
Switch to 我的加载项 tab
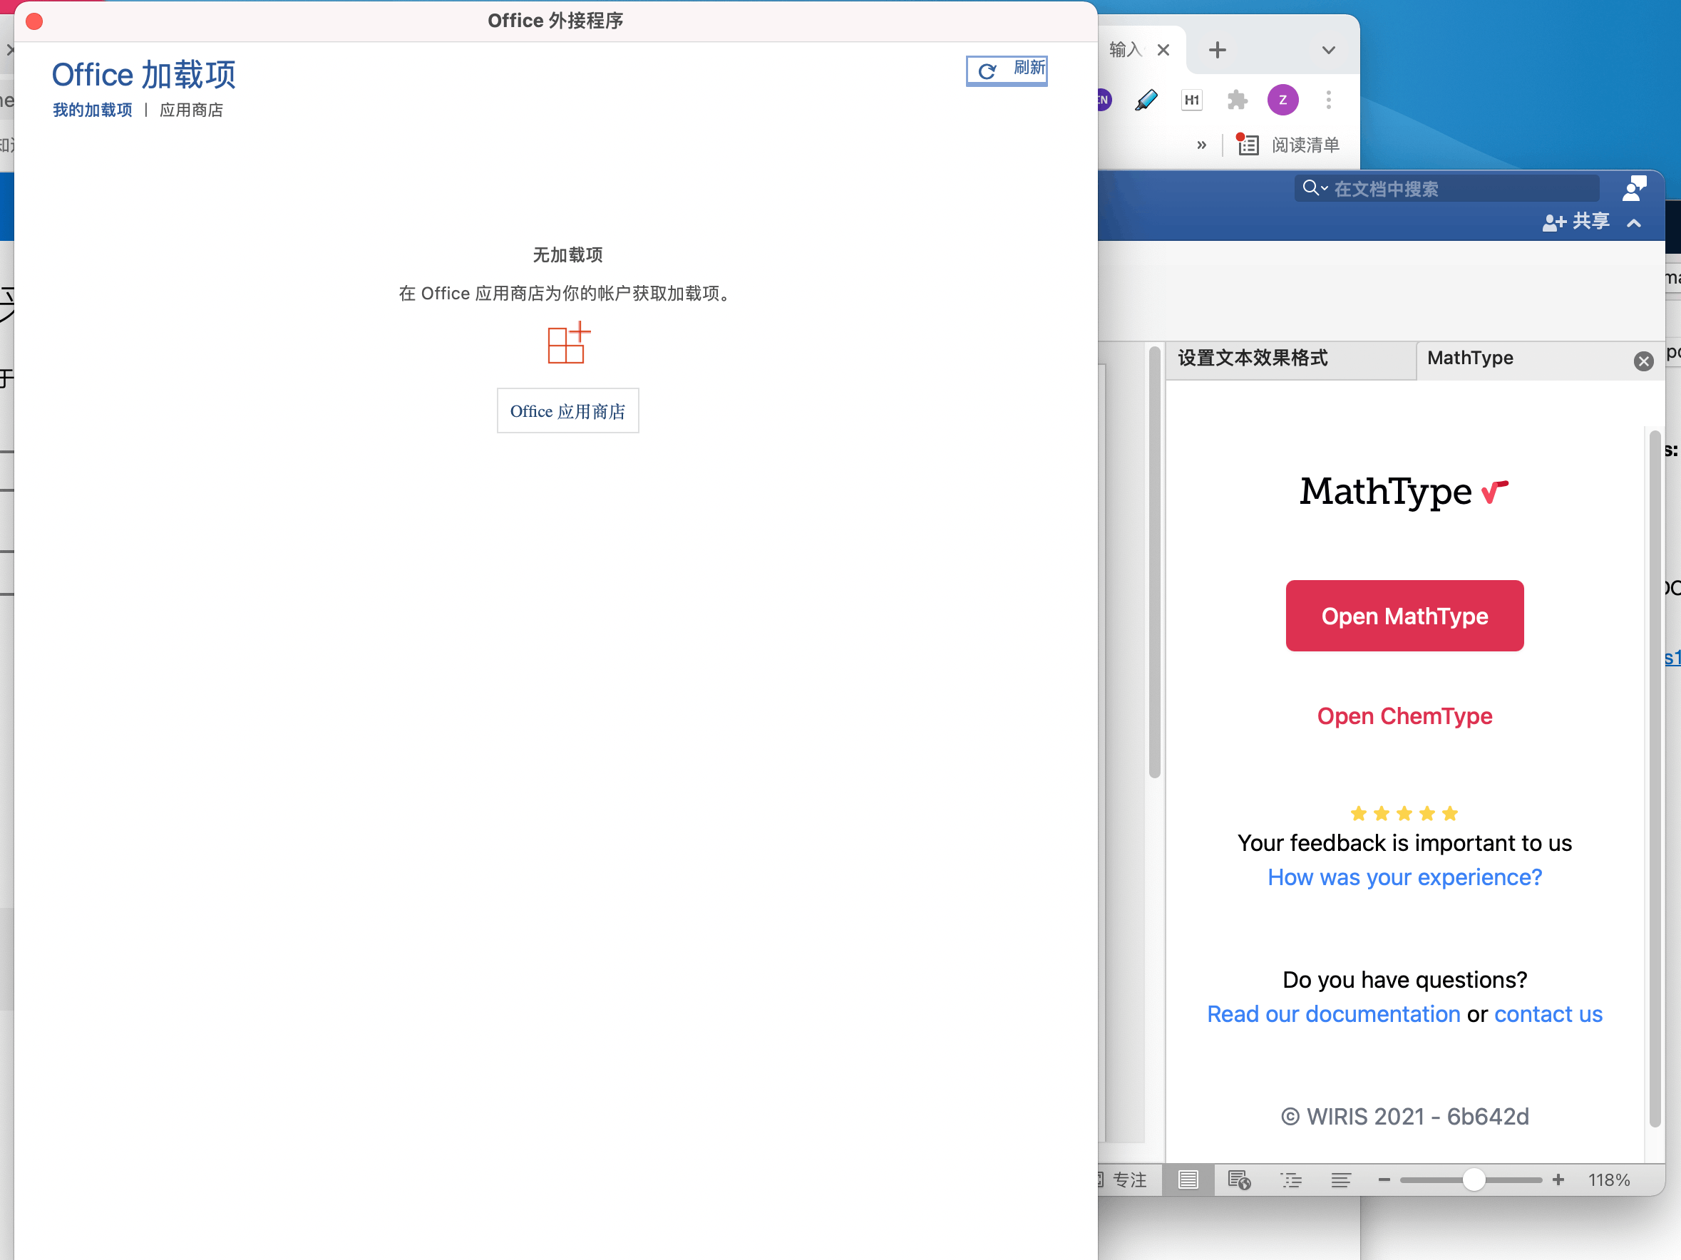click(93, 110)
